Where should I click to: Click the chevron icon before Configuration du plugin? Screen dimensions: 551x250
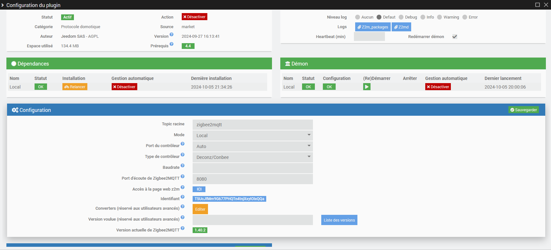pyautogui.click(x=3, y=5)
